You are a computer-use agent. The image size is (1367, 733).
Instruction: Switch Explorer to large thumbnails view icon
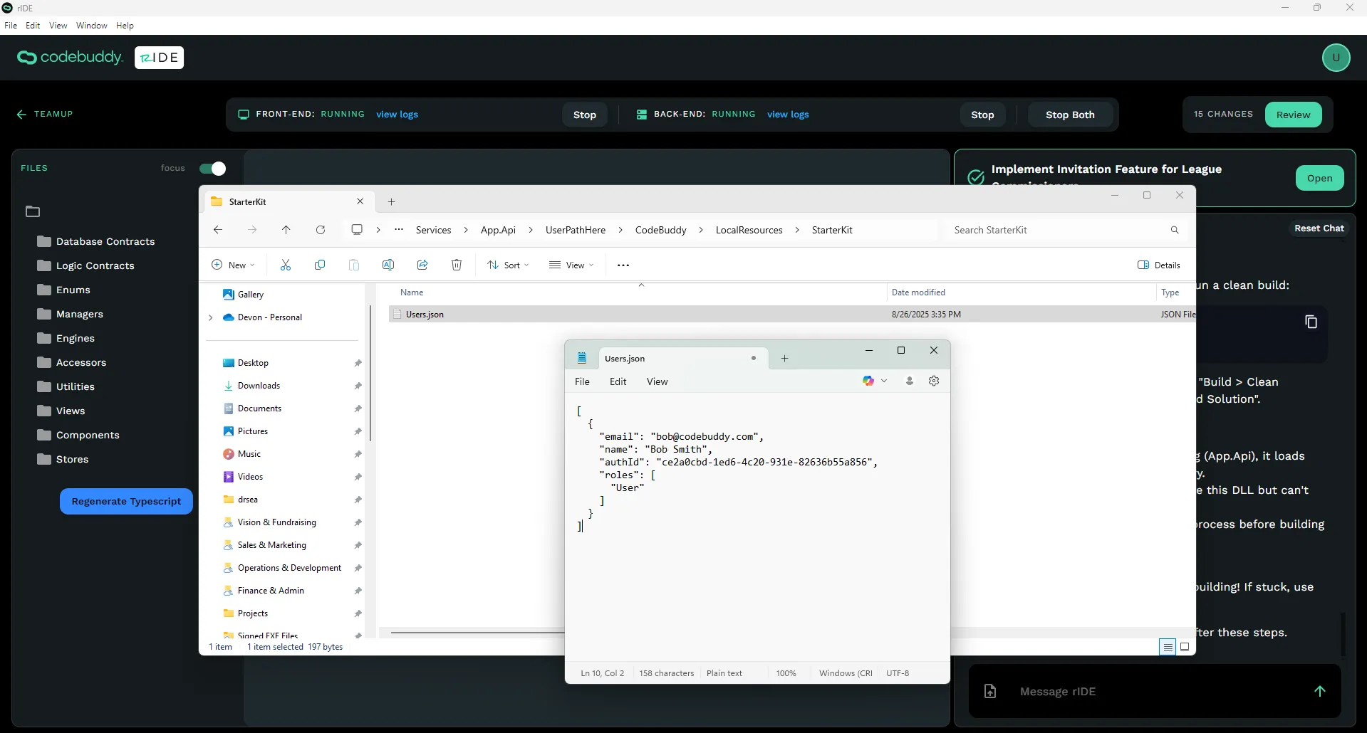[1185, 647]
